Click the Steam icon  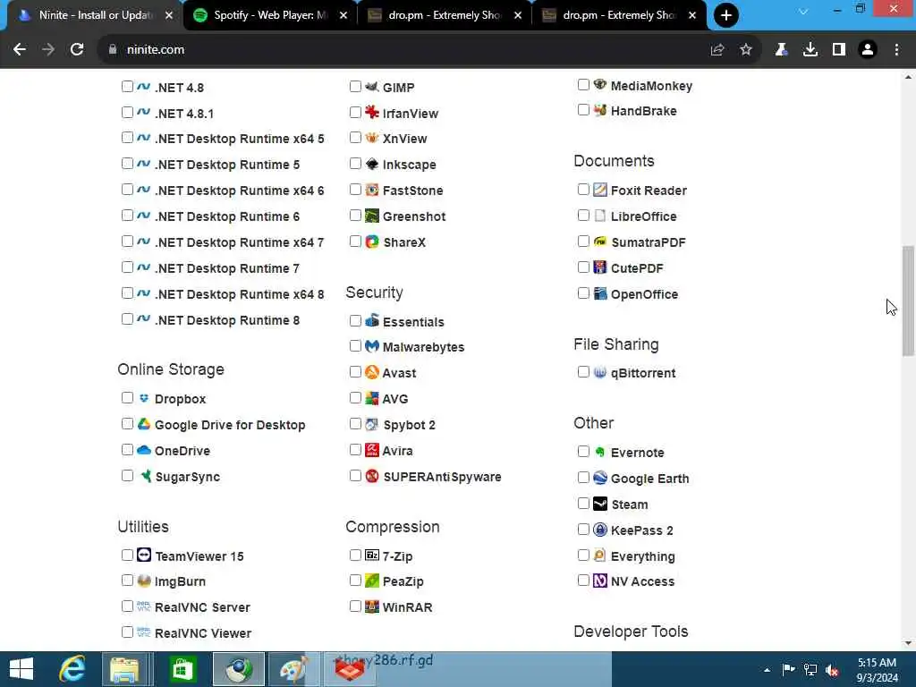point(600,504)
